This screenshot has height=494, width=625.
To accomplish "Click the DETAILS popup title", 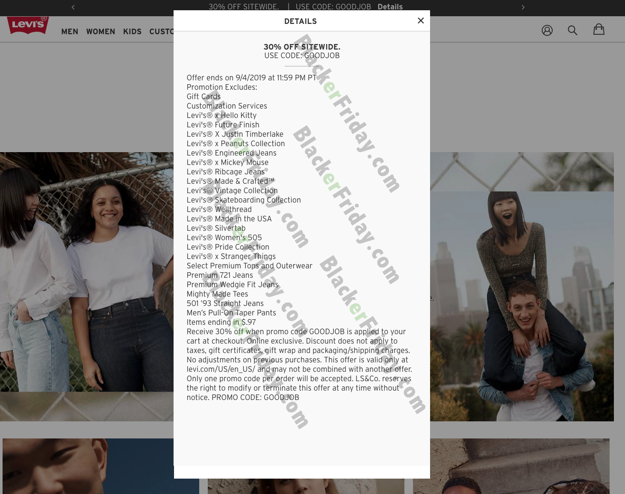I will point(301,21).
